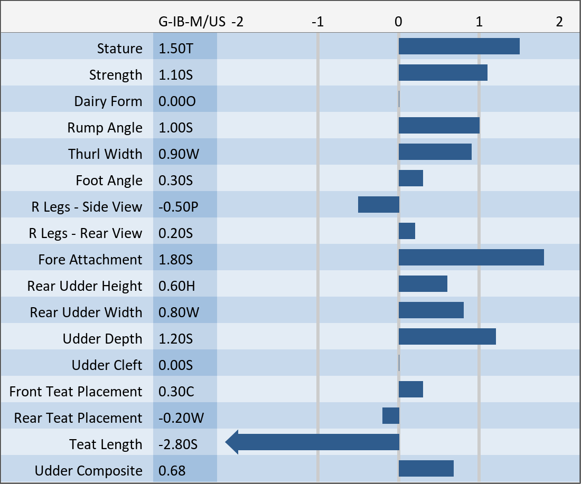Screen dimensions: 581x484
Task: Select the Udder Depth label
Action: click(x=102, y=339)
